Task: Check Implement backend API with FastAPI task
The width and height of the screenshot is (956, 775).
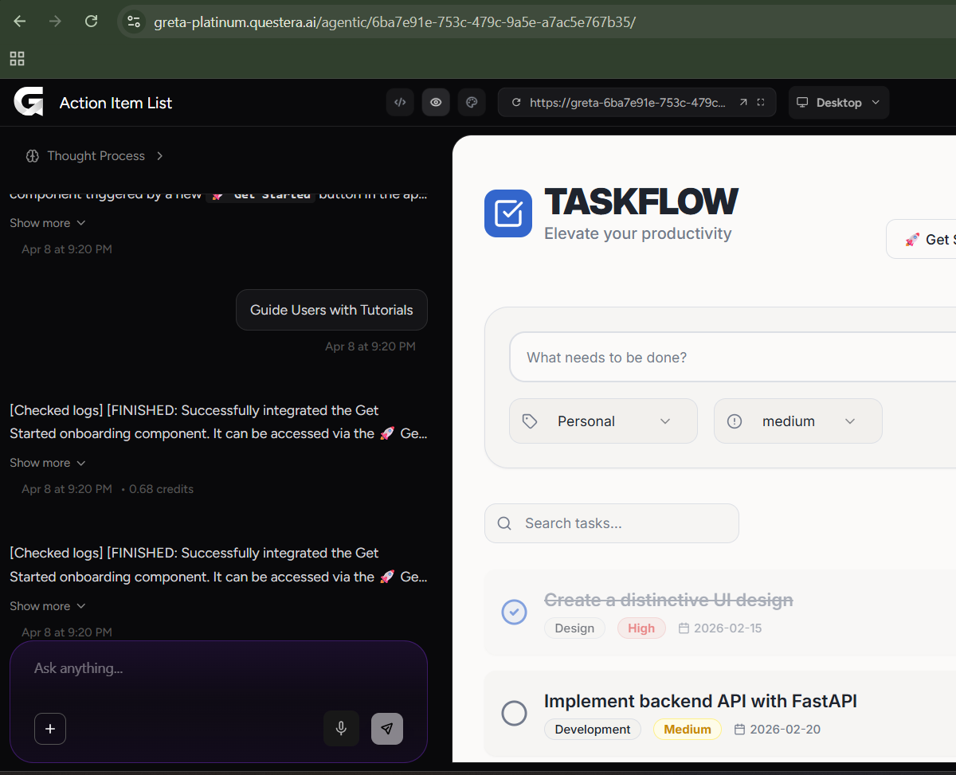Action: 514,713
